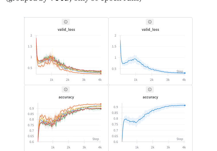This screenshot has height=151, width=217.
Task: Click info icon above right valid_loss chart
Action: tap(150, 22)
